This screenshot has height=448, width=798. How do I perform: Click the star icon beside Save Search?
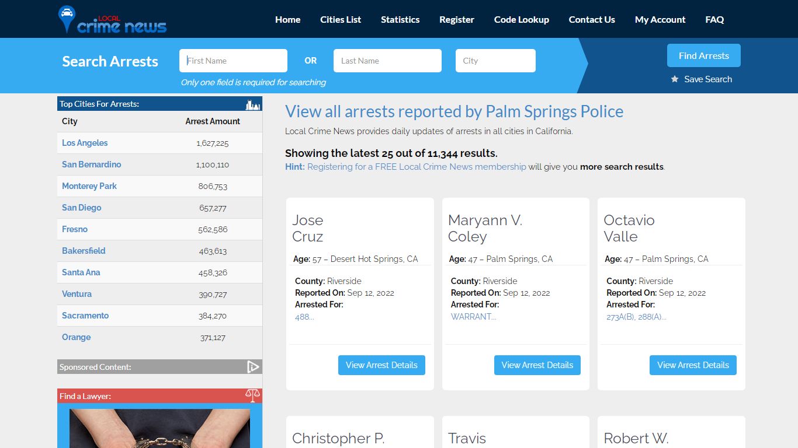675,79
